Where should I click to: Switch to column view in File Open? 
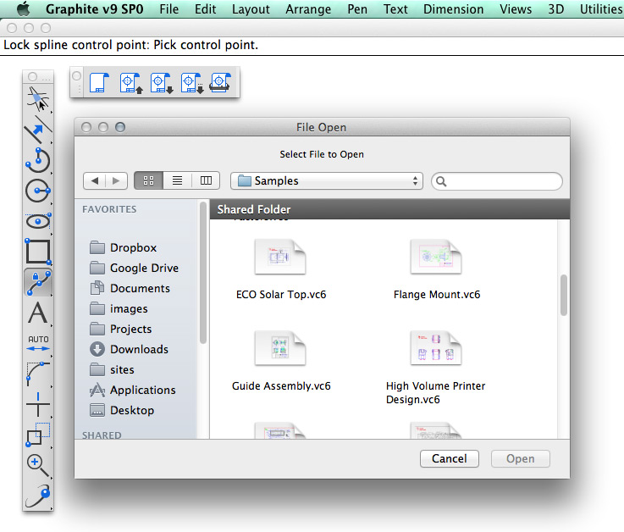tap(206, 180)
